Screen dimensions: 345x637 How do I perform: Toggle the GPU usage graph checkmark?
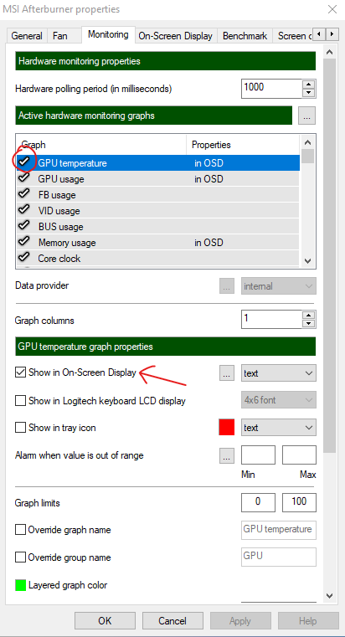click(x=24, y=177)
